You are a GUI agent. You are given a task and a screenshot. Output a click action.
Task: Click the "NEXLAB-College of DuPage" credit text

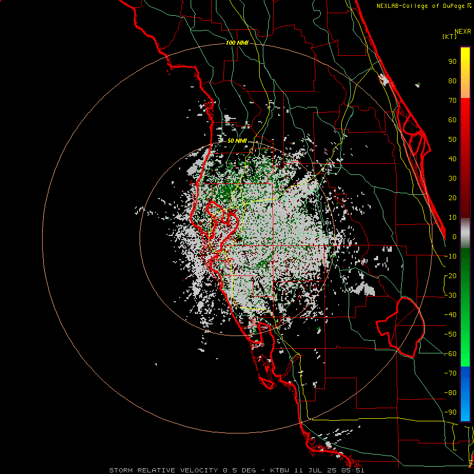coord(421,6)
